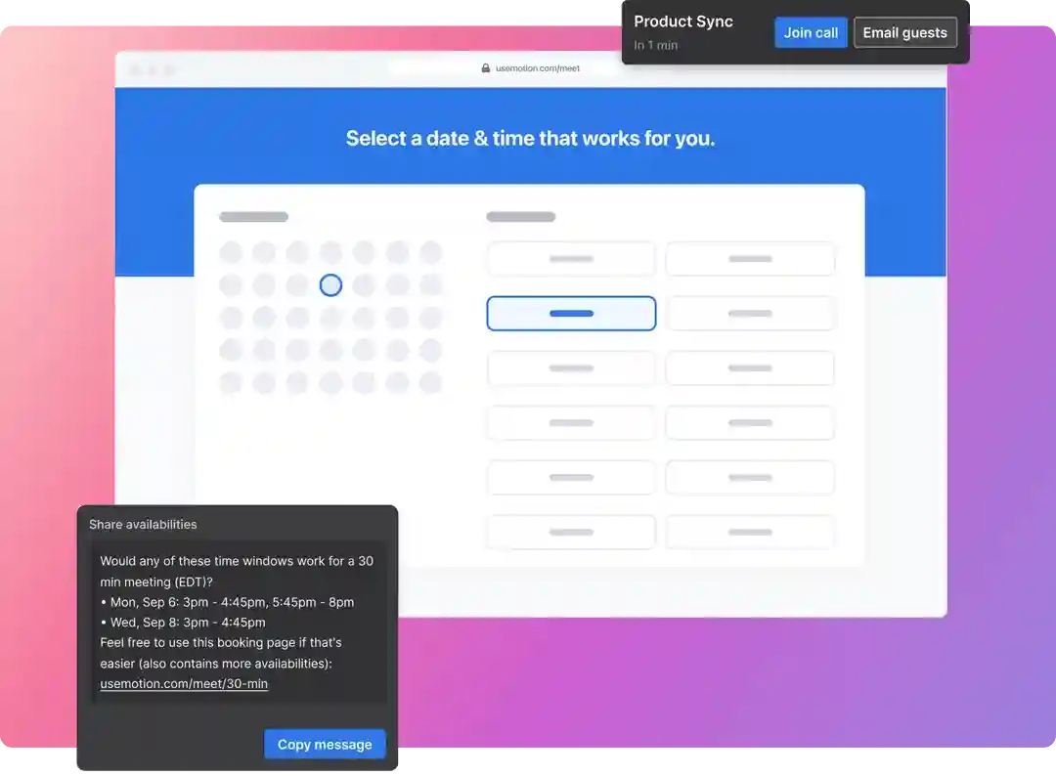Click the Copy message button

coord(325,744)
